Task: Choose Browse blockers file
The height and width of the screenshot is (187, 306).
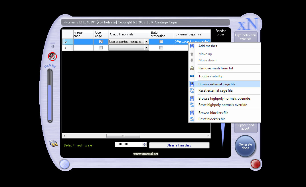Action: click(224, 113)
